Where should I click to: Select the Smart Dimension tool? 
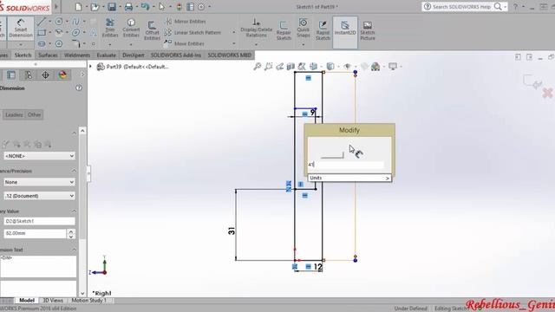[x=21, y=29]
